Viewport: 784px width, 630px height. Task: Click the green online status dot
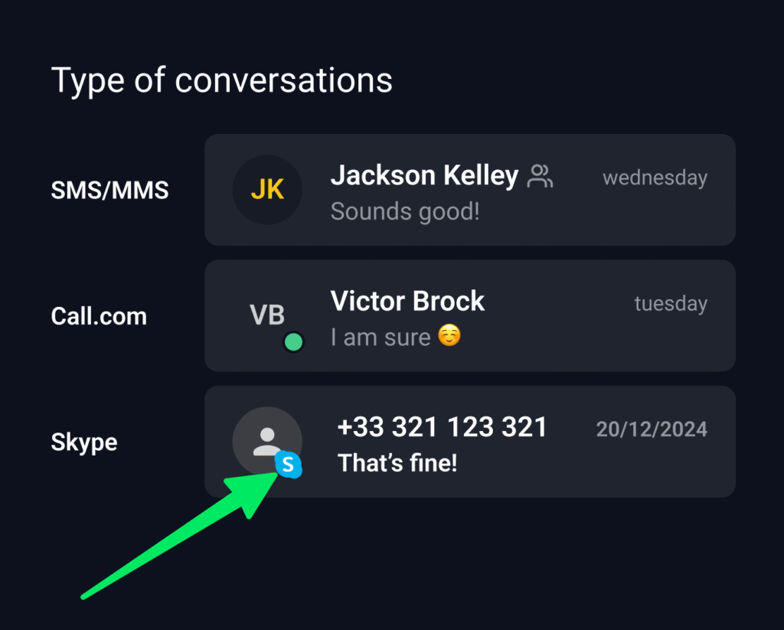tap(293, 341)
